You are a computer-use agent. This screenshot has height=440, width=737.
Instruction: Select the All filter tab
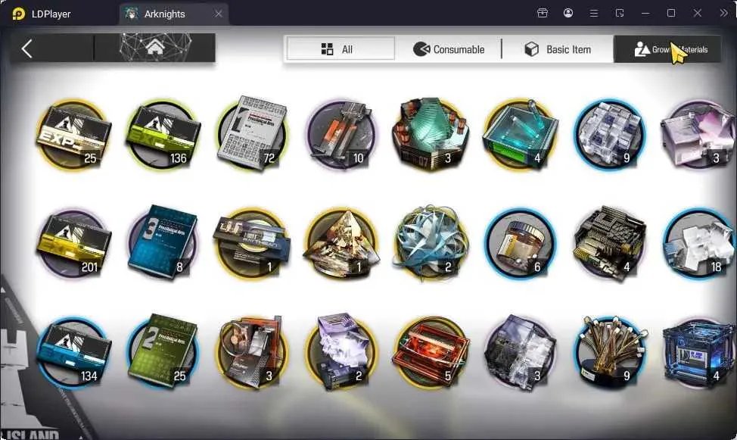point(341,49)
